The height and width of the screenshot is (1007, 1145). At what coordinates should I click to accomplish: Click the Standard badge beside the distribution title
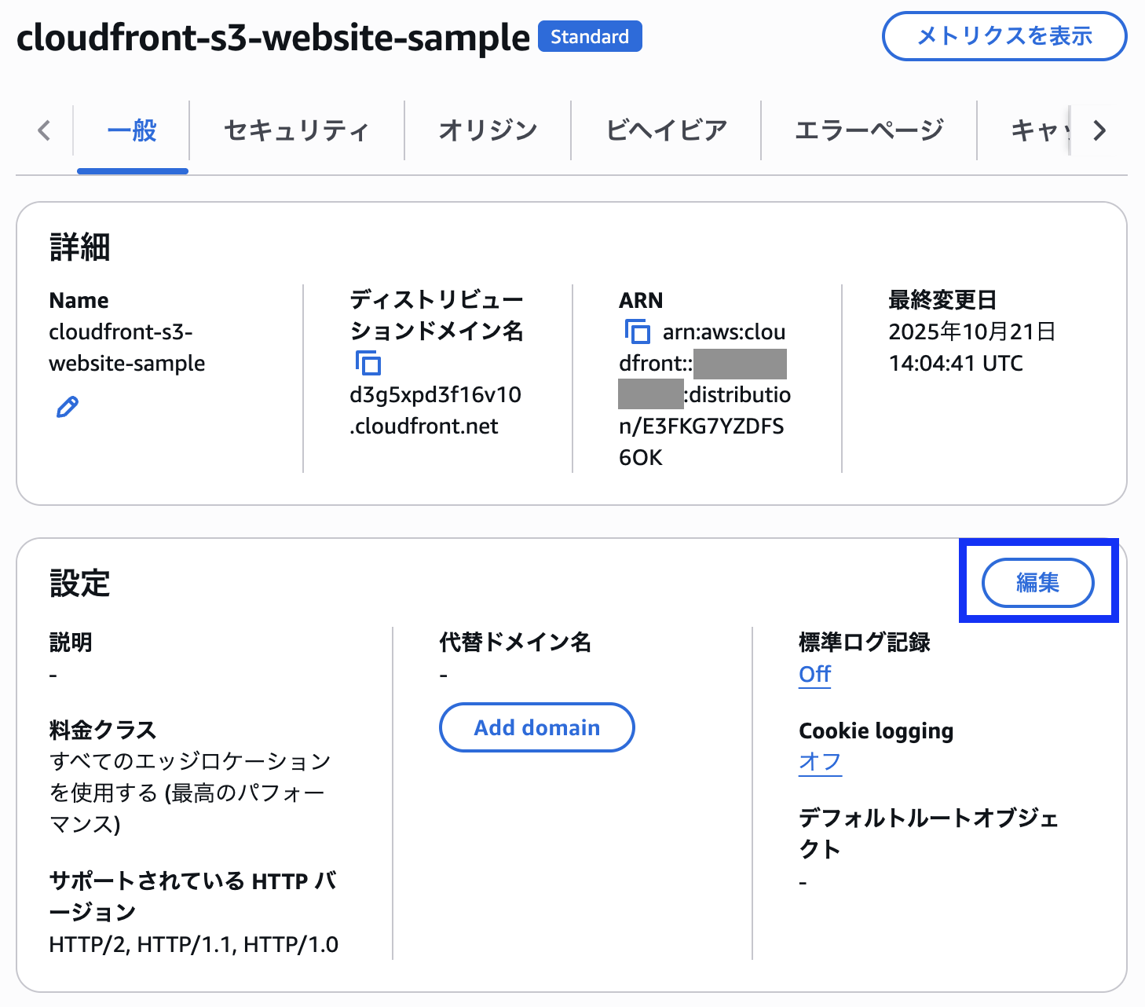590,36
